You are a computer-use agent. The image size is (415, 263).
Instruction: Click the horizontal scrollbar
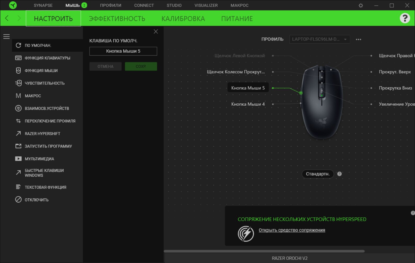pos(264,251)
